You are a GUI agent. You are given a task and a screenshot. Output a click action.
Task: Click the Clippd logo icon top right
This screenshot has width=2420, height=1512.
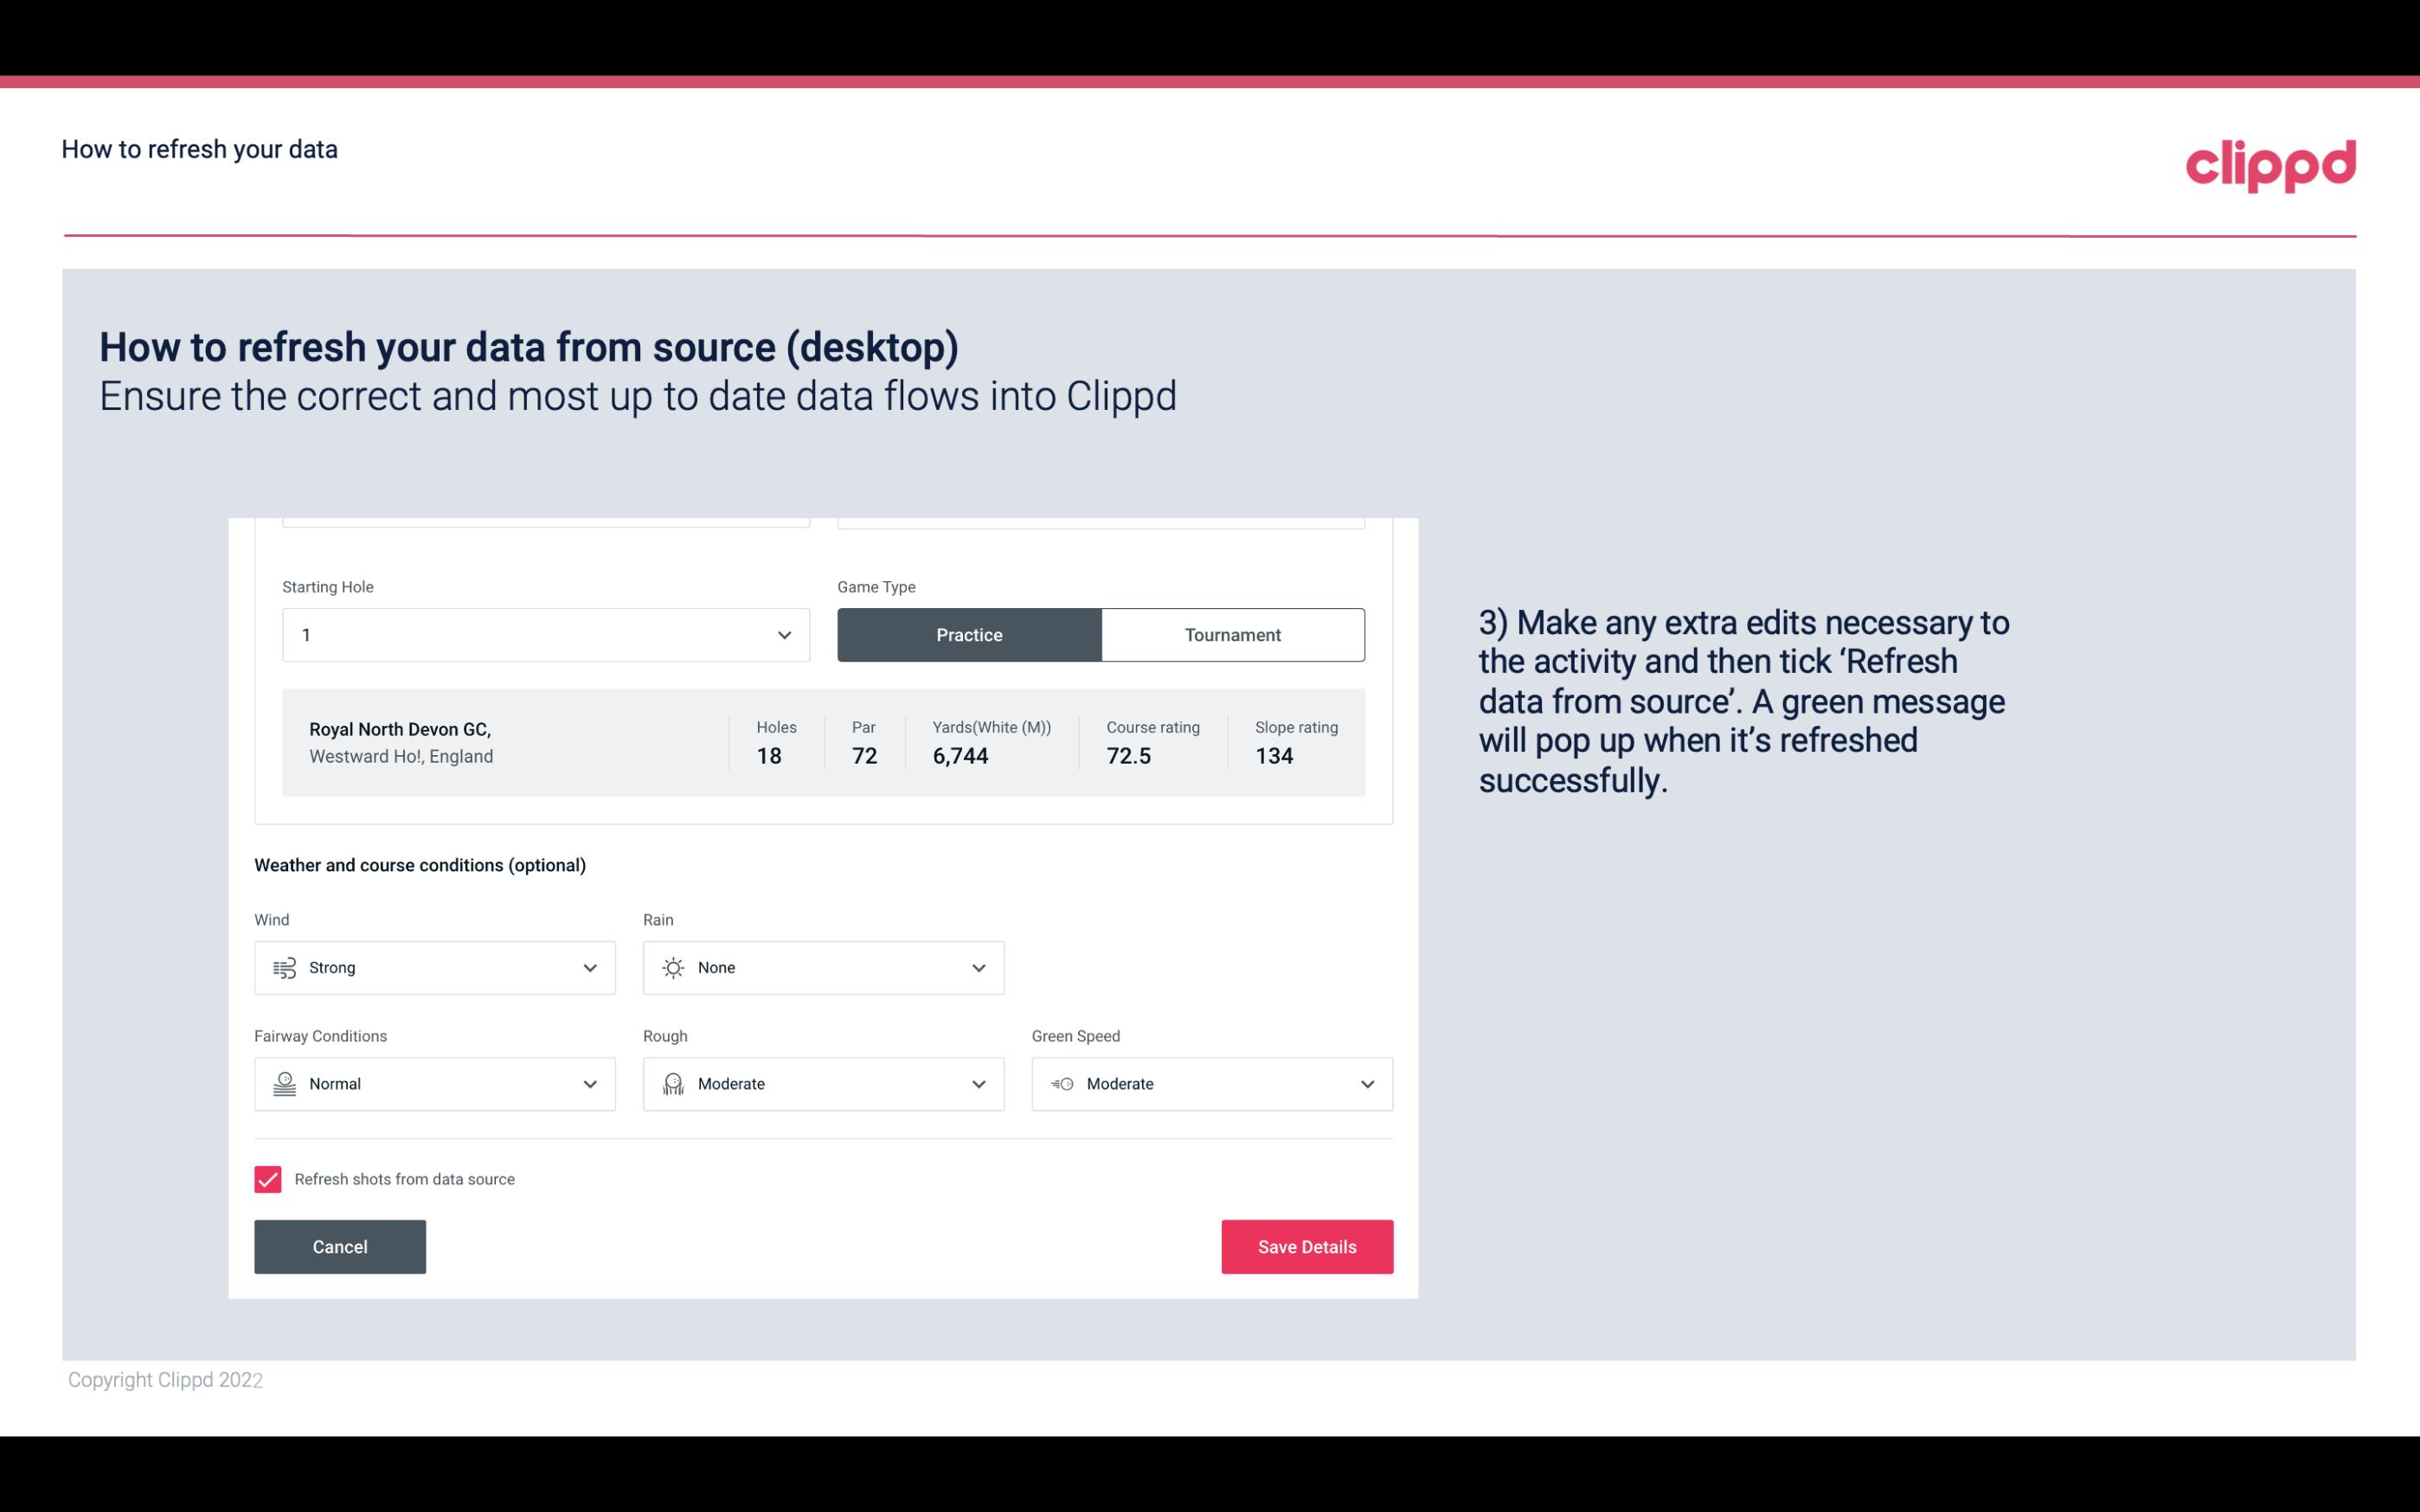click(x=2272, y=162)
